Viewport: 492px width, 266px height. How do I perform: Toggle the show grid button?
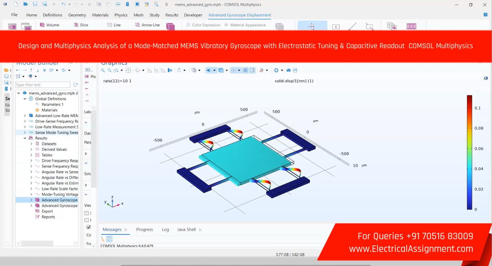[246, 70]
